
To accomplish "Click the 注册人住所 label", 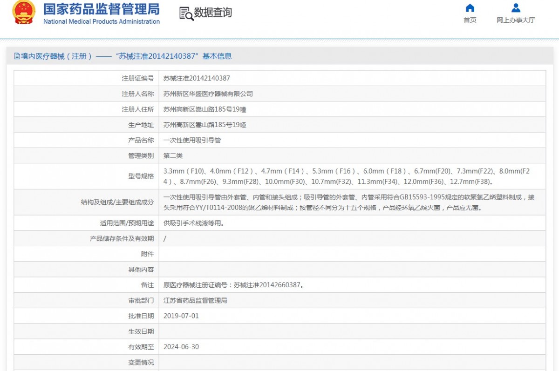I will click(138, 109).
